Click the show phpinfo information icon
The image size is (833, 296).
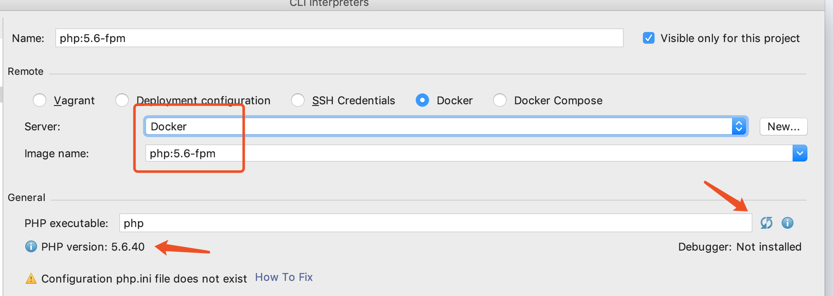point(787,223)
